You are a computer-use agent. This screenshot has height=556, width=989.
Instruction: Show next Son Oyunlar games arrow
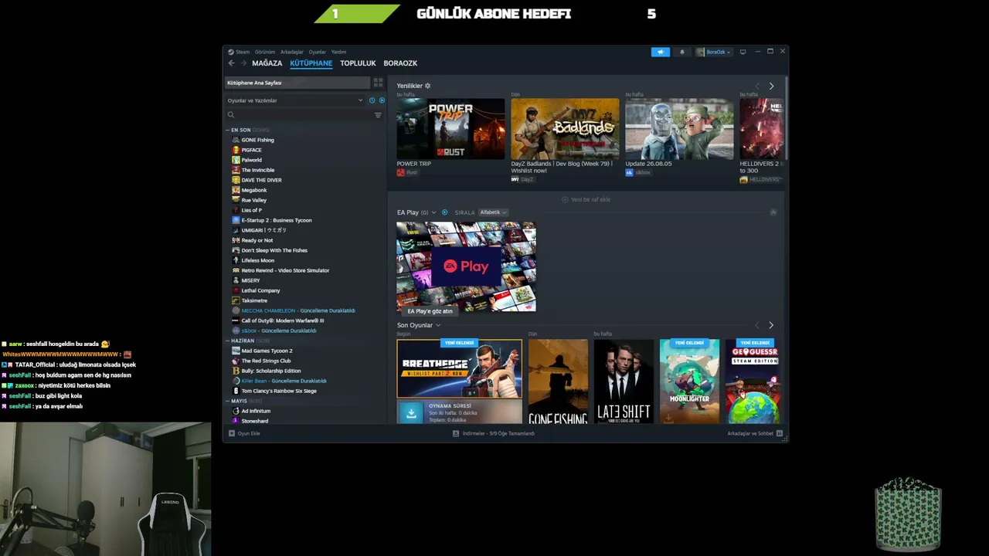point(771,325)
